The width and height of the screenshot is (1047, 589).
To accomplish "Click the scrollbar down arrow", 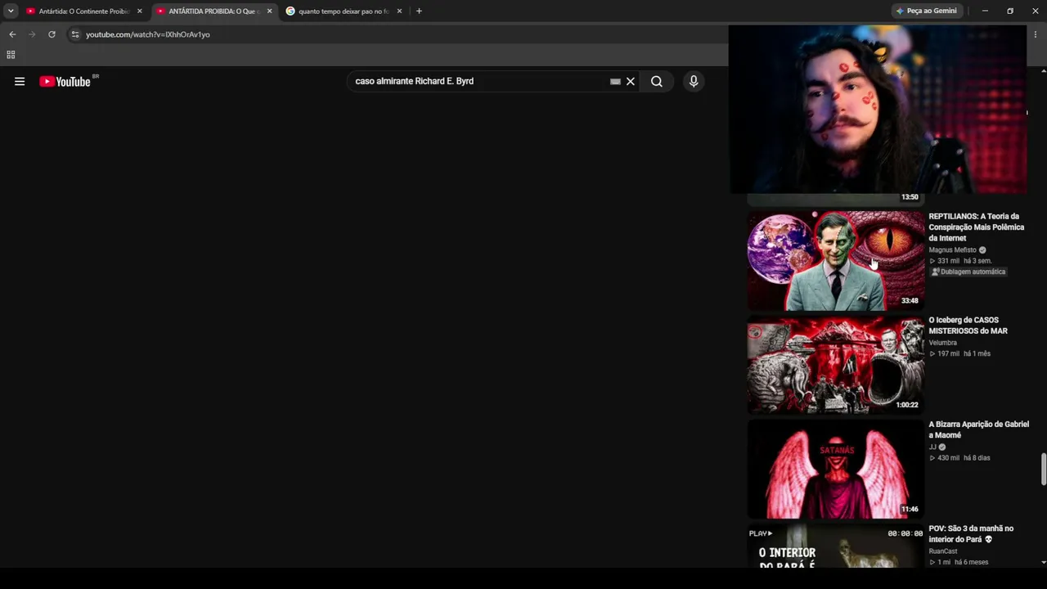I will click(x=1042, y=563).
